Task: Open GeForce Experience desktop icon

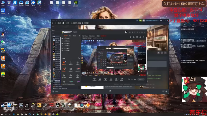Action: (x=76, y=4)
